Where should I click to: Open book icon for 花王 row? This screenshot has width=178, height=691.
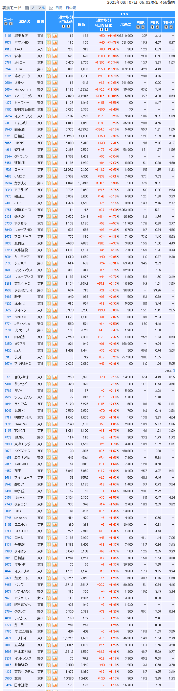[49, 471]
